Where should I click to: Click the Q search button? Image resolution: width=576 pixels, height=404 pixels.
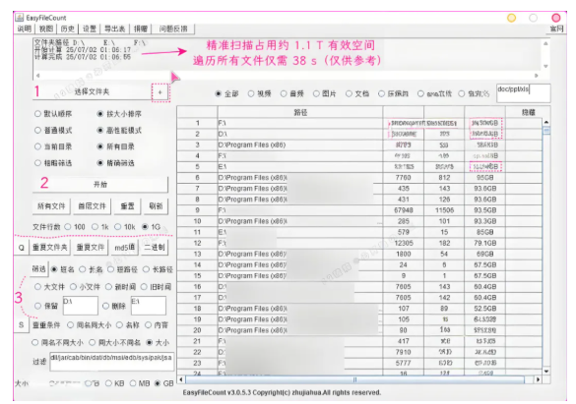22,248
